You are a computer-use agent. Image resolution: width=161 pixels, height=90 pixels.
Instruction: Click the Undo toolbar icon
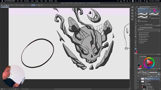[x=12, y=5]
